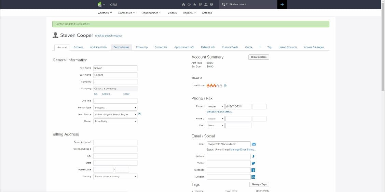Click the Show Invoices button
Screen dimensions: 385x192
click(259, 57)
